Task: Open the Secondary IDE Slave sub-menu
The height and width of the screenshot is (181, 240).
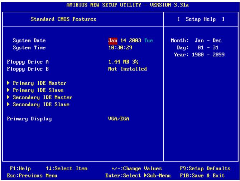Action: [x=41, y=105]
